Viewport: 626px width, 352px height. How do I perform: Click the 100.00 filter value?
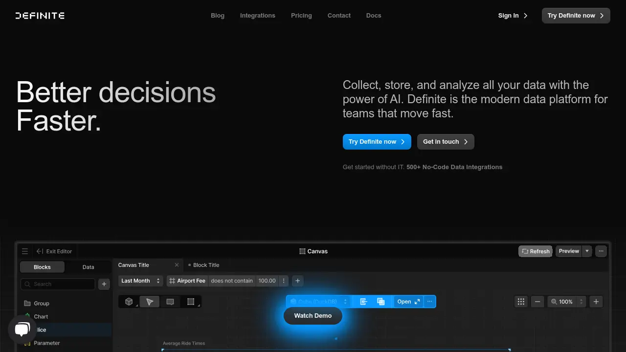[267, 281]
